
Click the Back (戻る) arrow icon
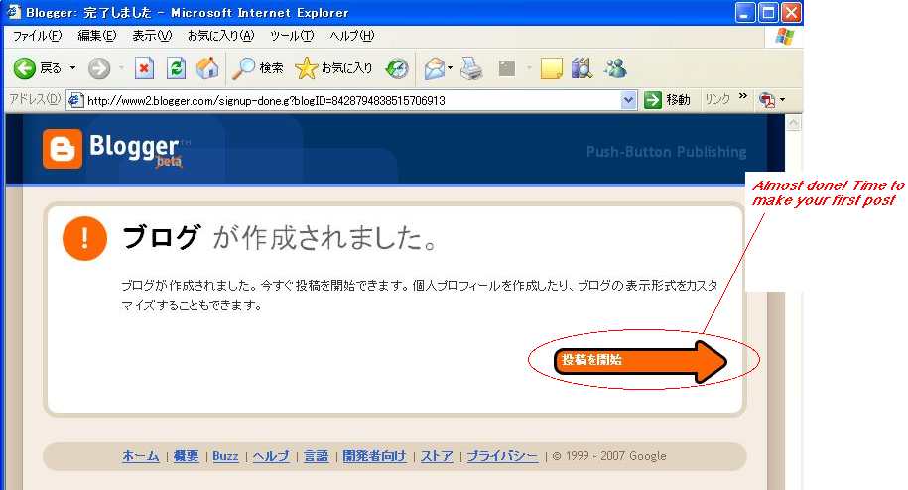coord(25,68)
